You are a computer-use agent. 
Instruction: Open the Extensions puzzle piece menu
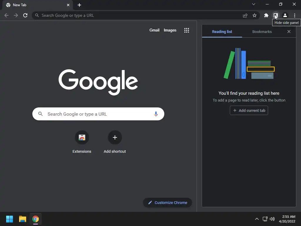266,15
